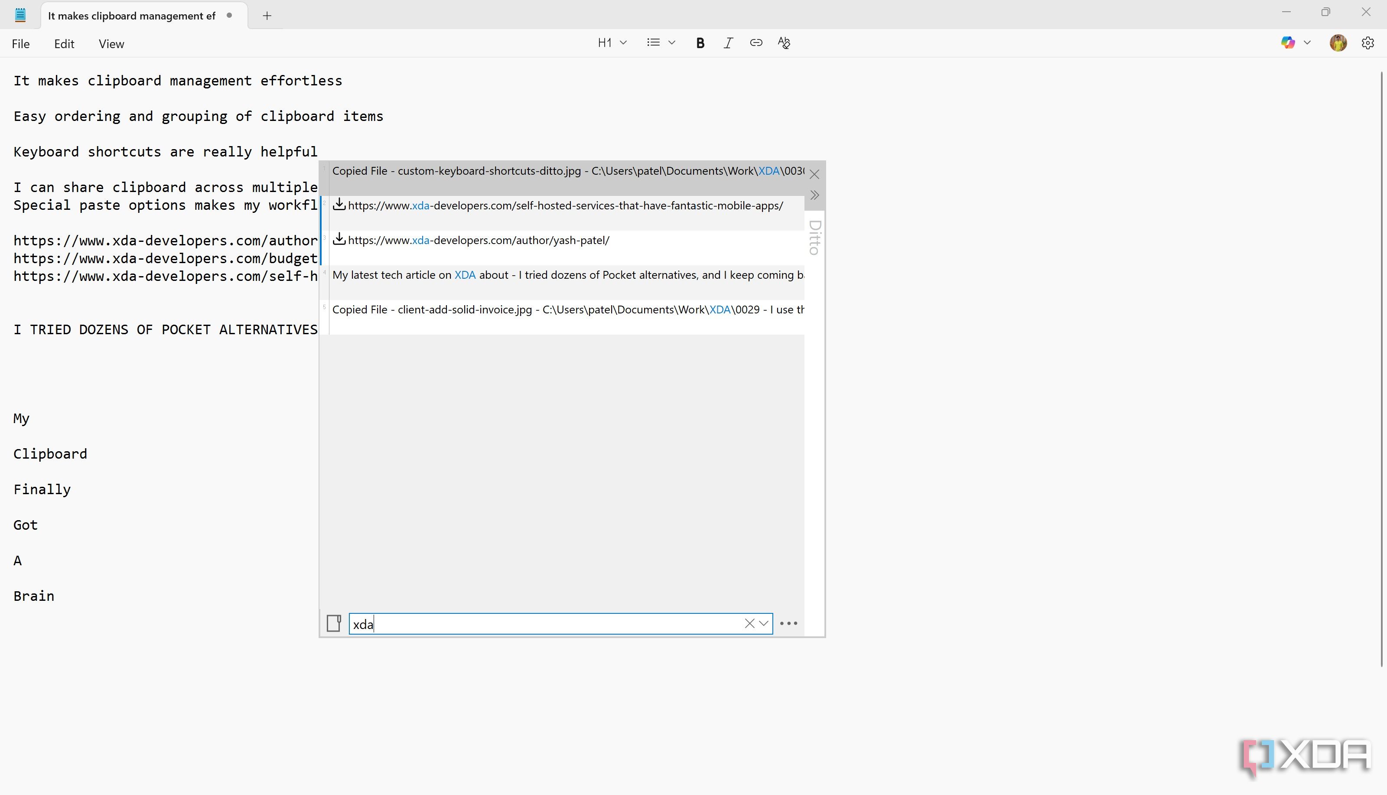This screenshot has height=795, width=1387.
Task: Click the word Finally in the document
Action: tap(42, 489)
